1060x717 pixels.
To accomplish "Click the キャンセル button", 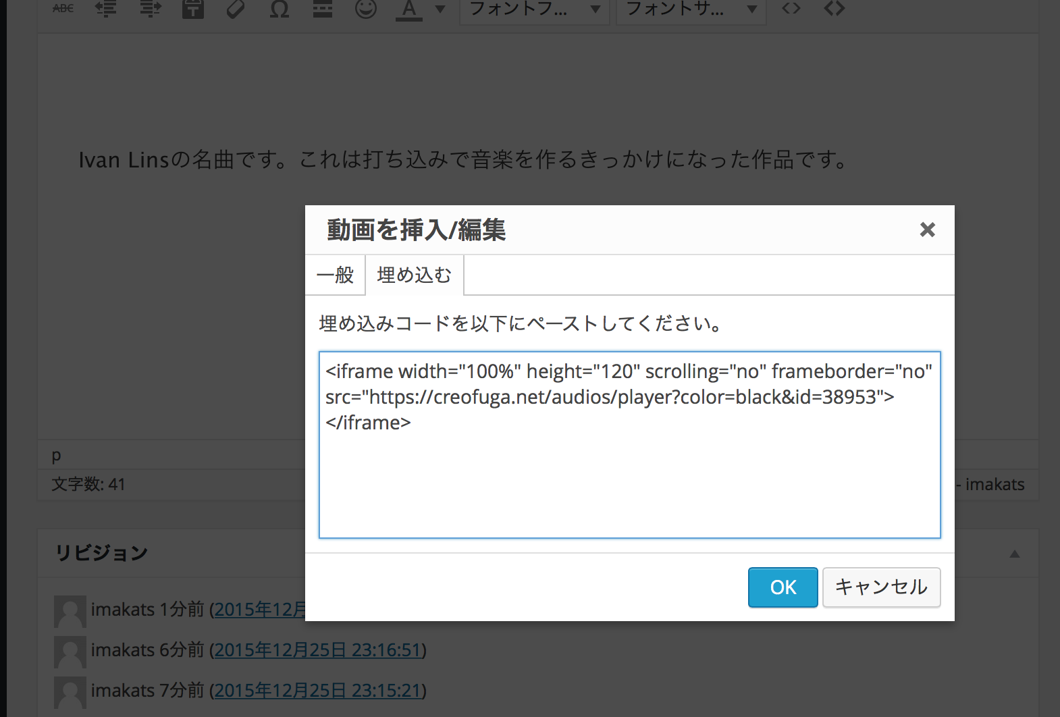I will click(x=882, y=587).
